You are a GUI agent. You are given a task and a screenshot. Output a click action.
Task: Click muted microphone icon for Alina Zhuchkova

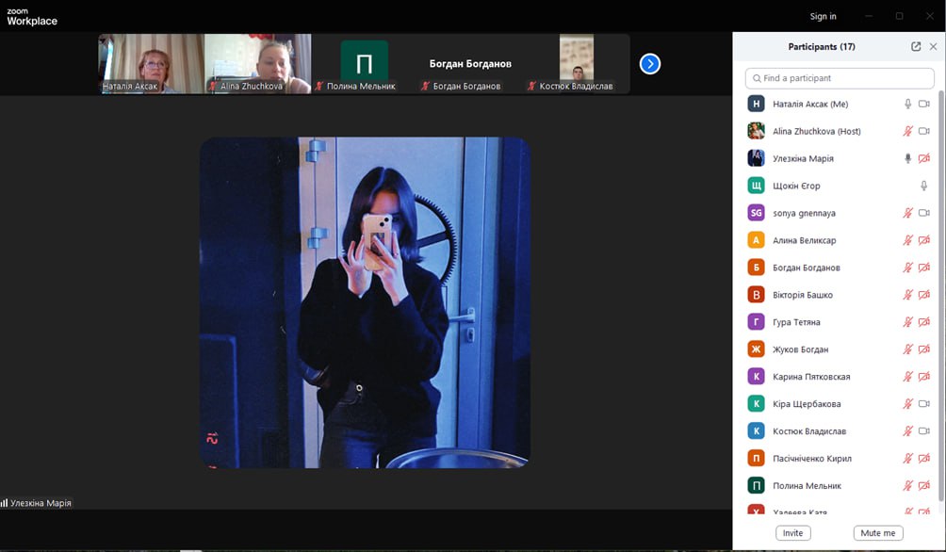tap(908, 131)
